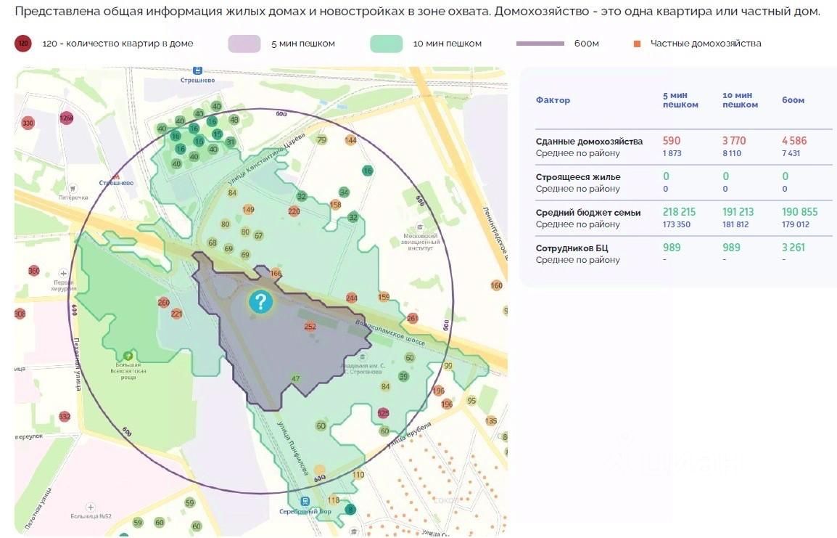Click the 110 apartment marker
Screen dimensions: 837x538
pos(359,474)
